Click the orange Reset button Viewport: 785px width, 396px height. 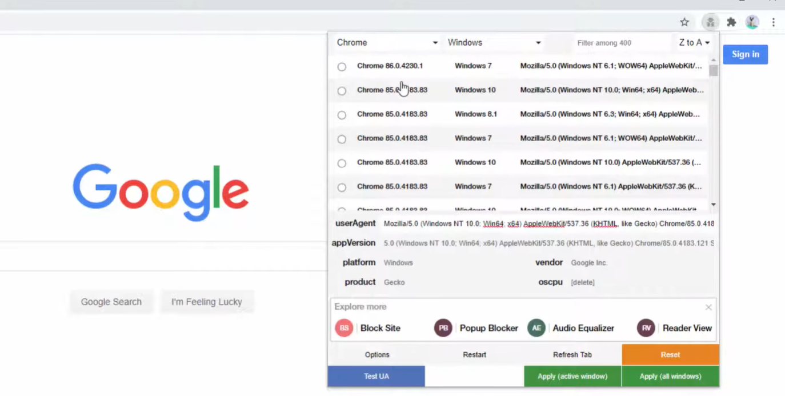click(x=671, y=355)
